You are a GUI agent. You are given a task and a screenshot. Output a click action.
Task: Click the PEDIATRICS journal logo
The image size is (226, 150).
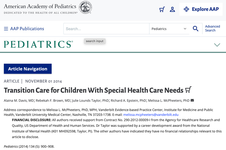click(x=38, y=44)
